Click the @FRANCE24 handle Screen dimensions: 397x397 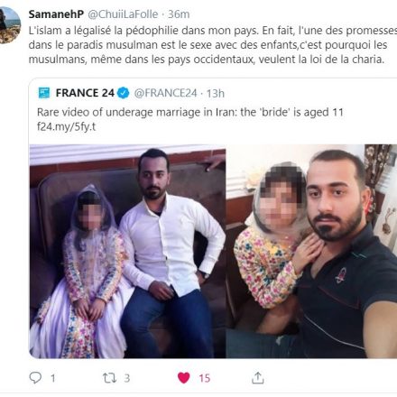[x=165, y=93]
